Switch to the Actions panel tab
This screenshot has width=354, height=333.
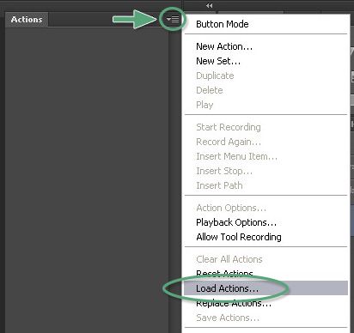27,20
